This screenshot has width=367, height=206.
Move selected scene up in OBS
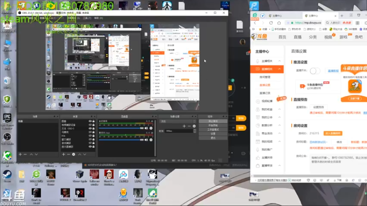click(31, 154)
